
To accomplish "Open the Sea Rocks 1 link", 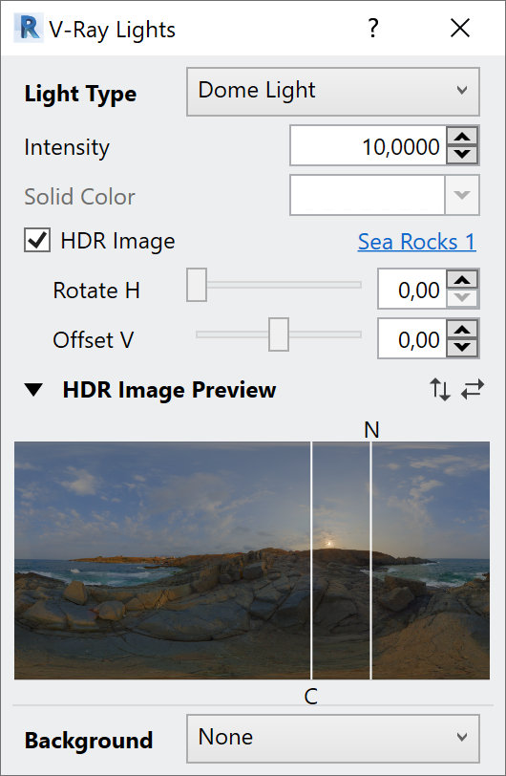I will coord(416,242).
